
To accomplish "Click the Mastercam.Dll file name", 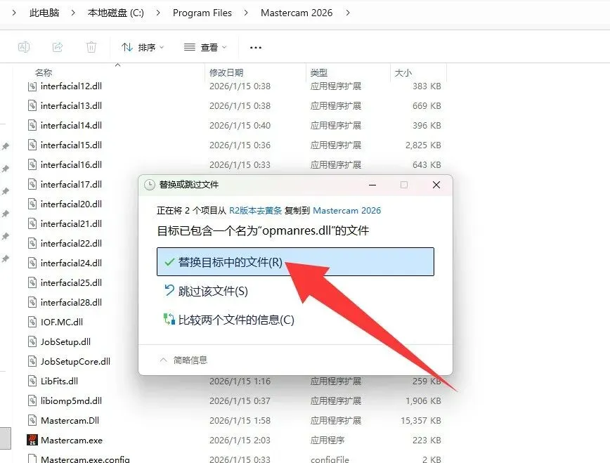I will coord(70,421).
